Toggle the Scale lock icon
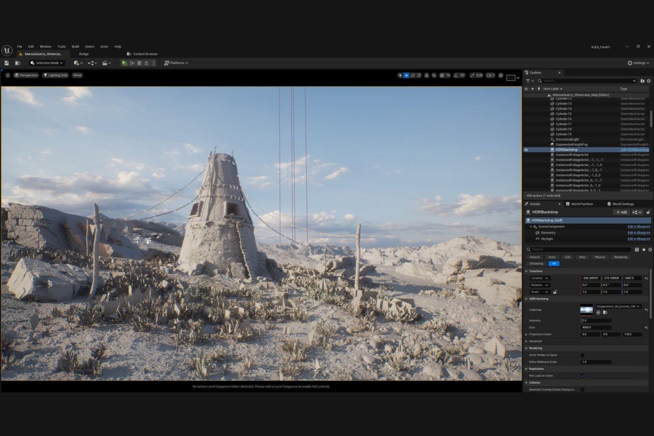Image resolution: width=654 pixels, height=436 pixels. click(x=555, y=292)
